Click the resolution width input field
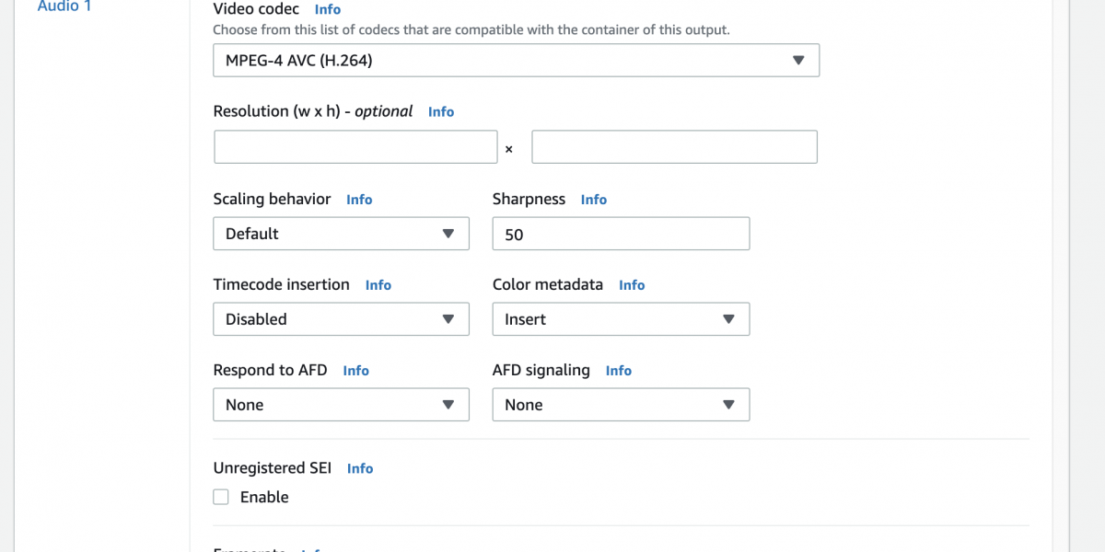1105x552 pixels. coord(355,147)
